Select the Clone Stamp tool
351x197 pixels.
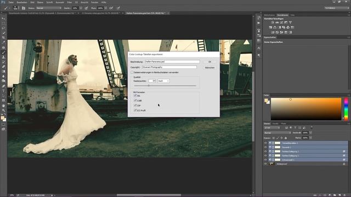(3, 57)
